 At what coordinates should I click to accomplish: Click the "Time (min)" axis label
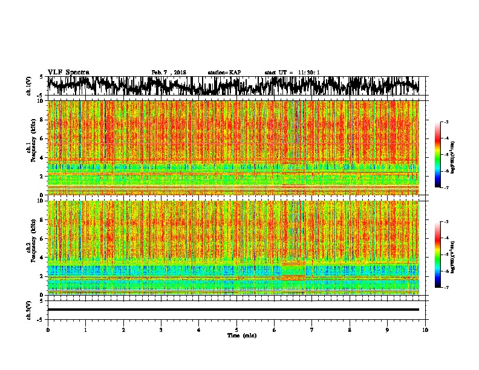(x=242, y=336)
